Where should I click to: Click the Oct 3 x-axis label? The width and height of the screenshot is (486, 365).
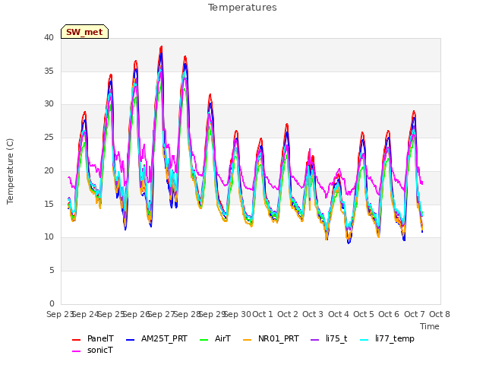[x=313, y=314]
